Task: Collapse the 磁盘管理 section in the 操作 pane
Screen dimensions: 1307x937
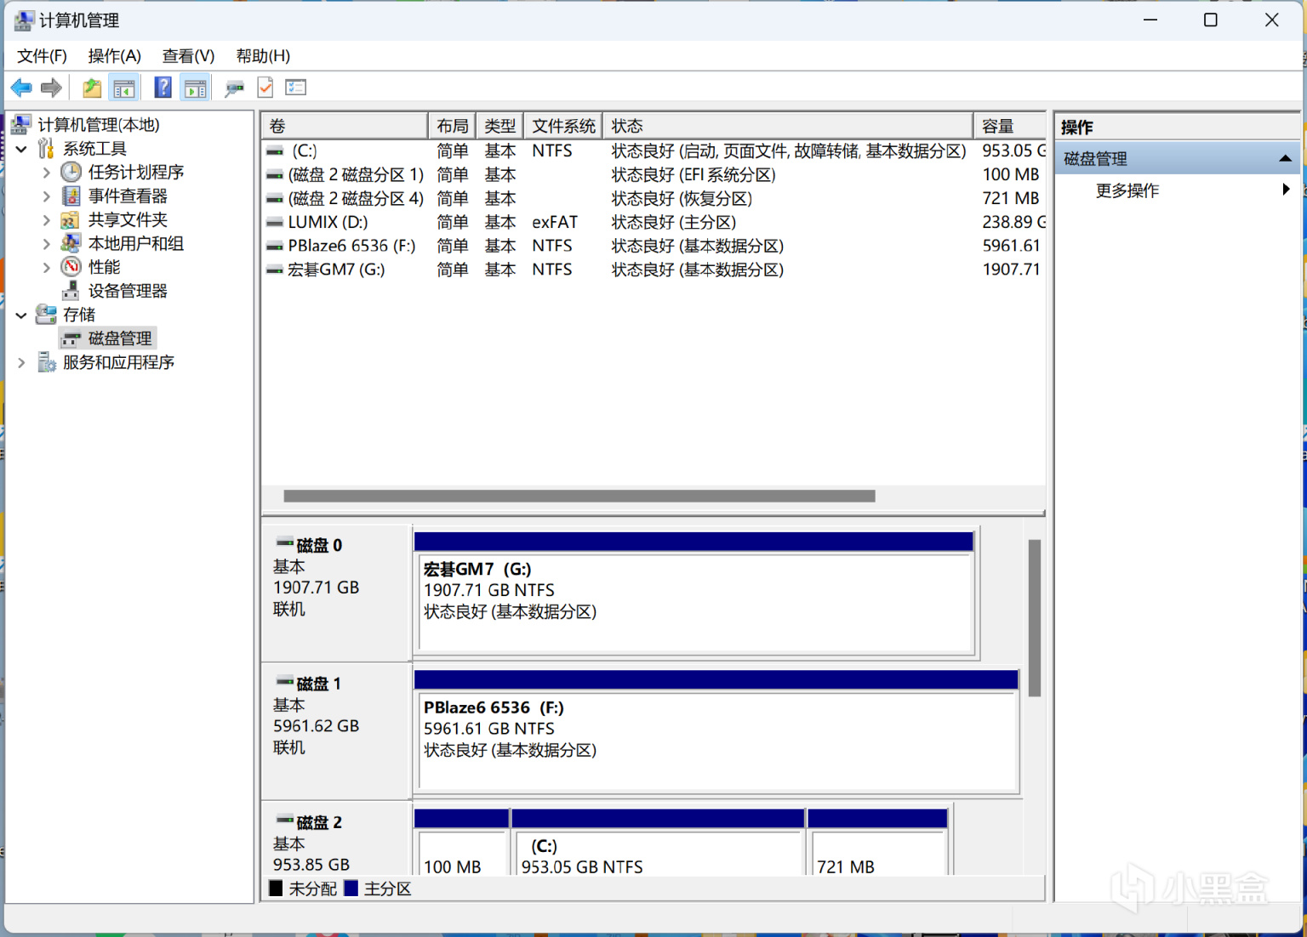Action: click(1286, 159)
